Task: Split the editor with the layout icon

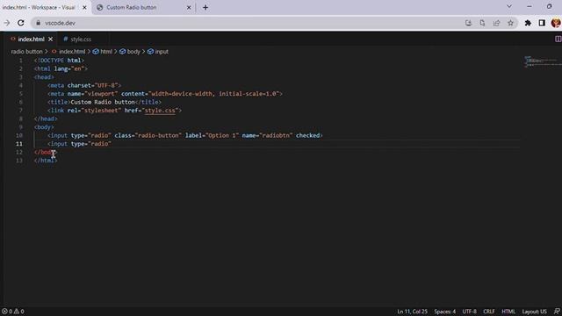Action: coord(558,39)
